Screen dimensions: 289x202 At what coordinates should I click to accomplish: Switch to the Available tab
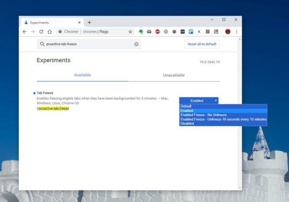(x=82, y=75)
